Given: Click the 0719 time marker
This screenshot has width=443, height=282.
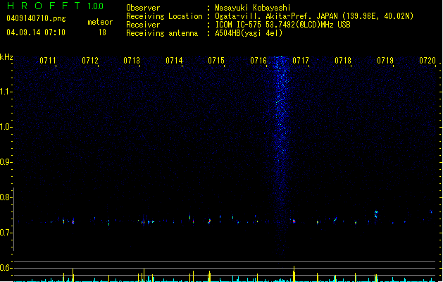Looking at the screenshot, I should [x=385, y=61].
